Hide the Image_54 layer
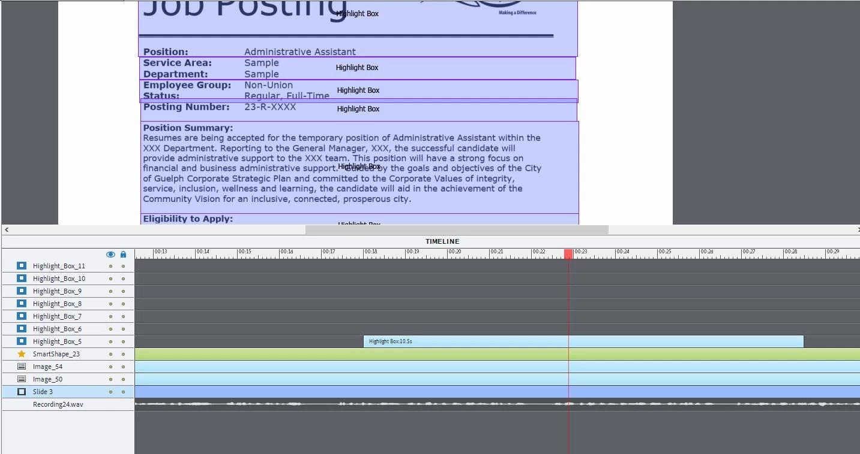860x454 pixels. [110, 367]
